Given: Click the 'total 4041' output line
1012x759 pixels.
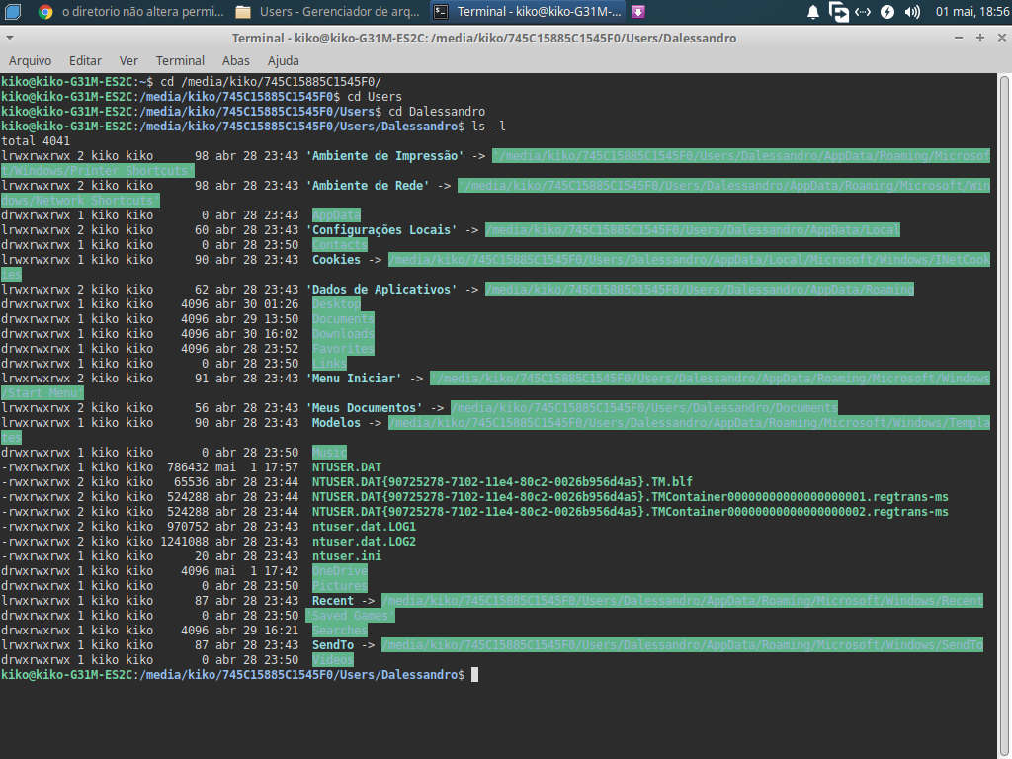Looking at the screenshot, I should [x=36, y=140].
